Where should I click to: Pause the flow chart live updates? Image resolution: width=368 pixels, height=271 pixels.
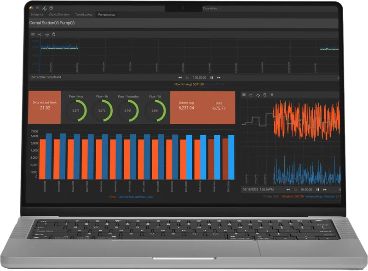coord(212,77)
